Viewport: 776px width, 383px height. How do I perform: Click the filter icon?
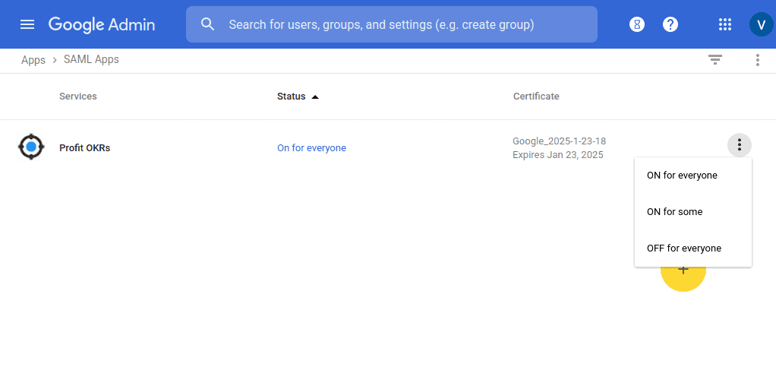(714, 60)
